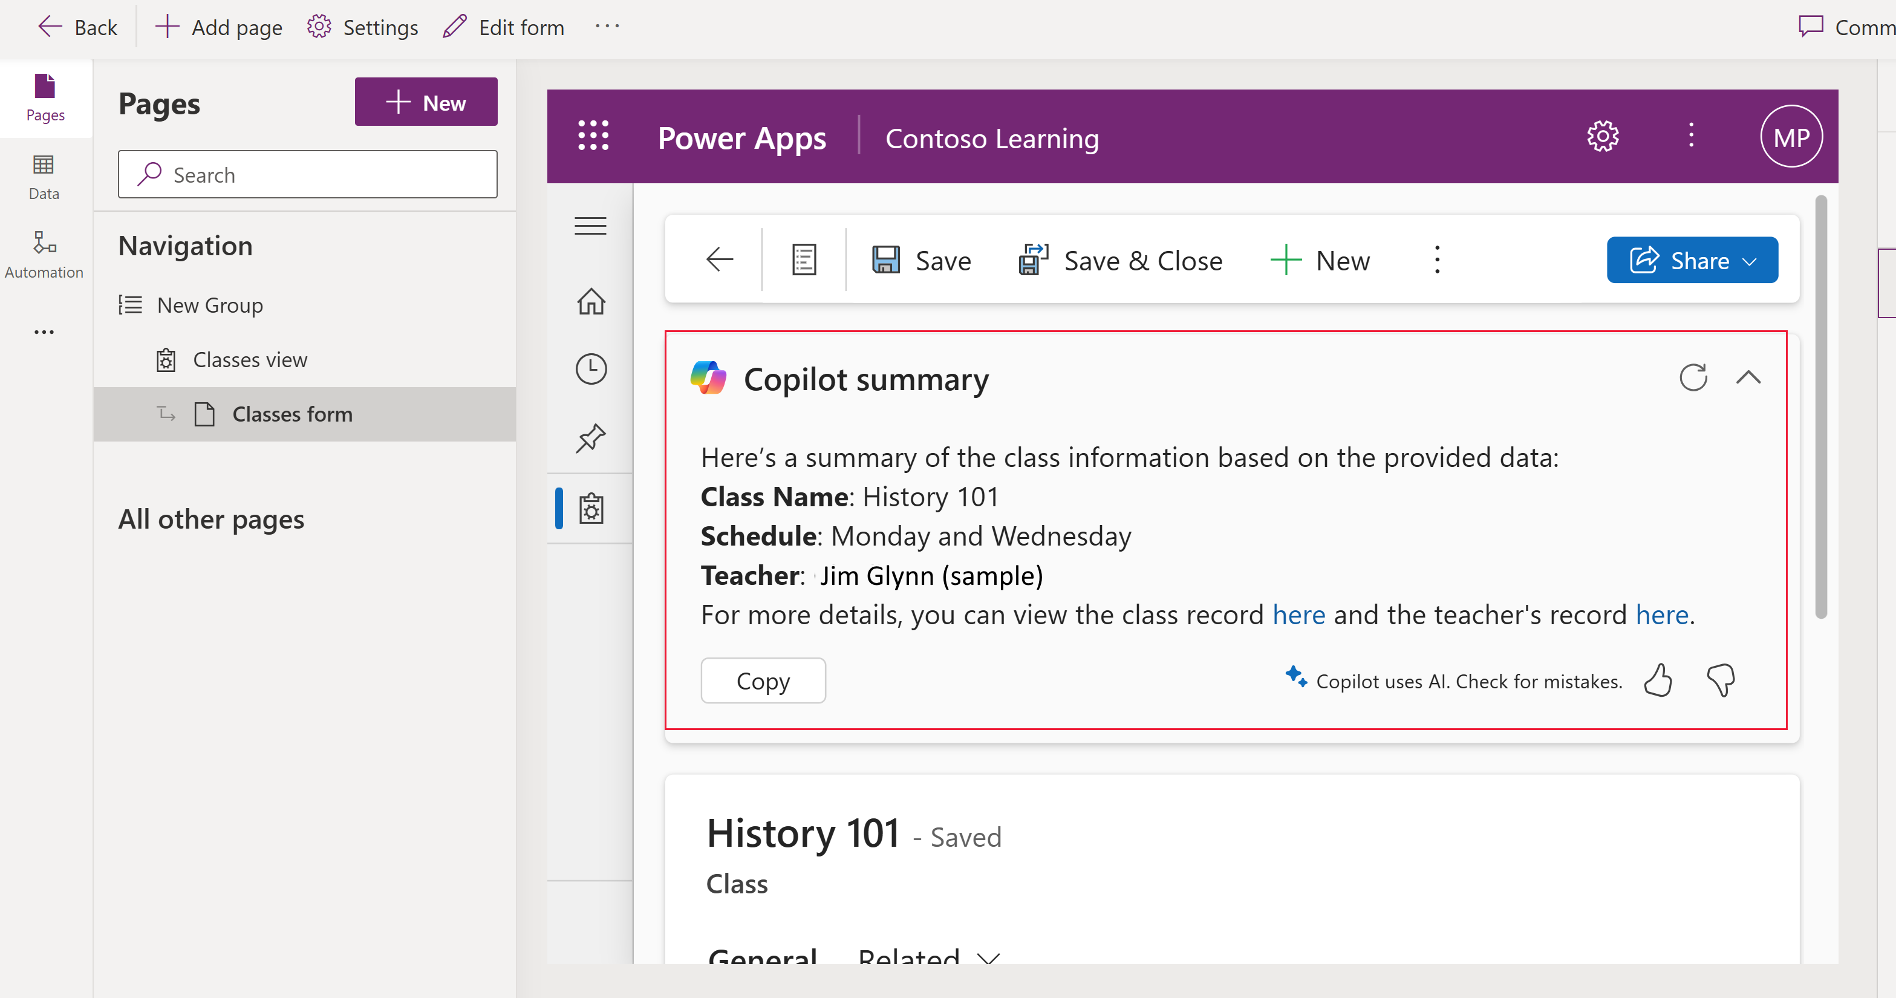Toggle thumbs up on Copilot summary
The image size is (1896, 998).
click(x=1658, y=681)
